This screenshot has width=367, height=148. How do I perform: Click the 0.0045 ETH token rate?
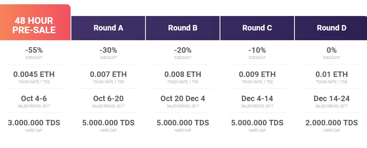tap(34, 74)
